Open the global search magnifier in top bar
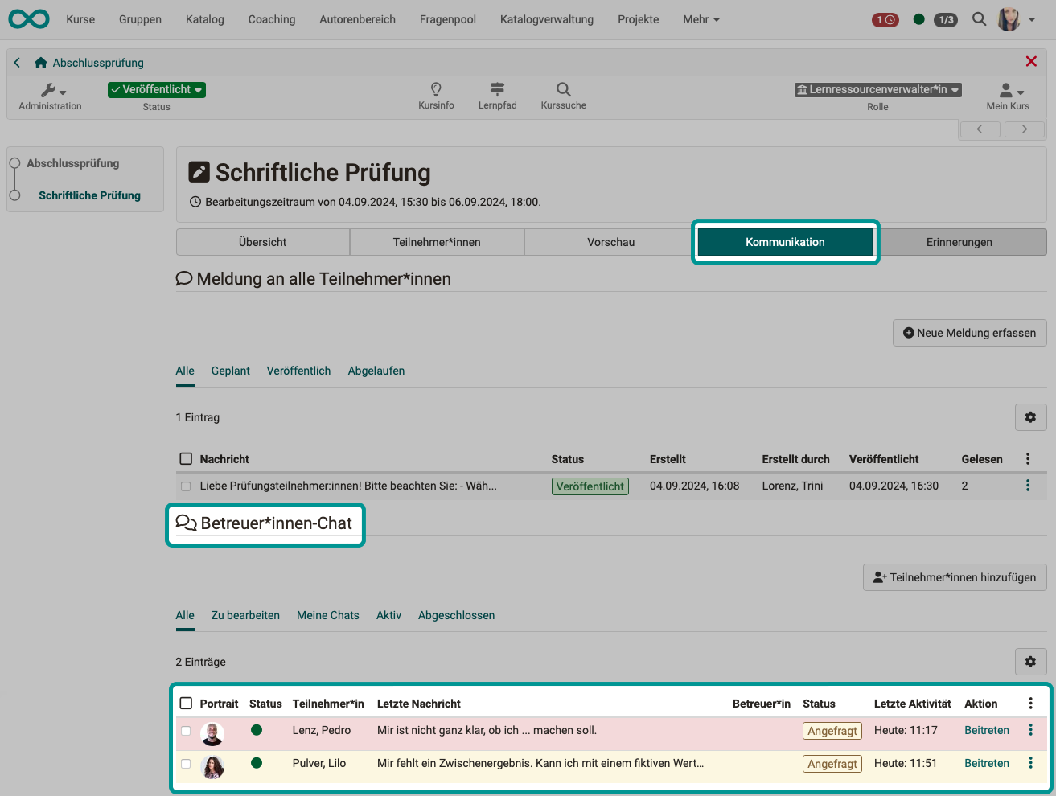Viewport: 1056px width, 796px height. pyautogui.click(x=979, y=19)
